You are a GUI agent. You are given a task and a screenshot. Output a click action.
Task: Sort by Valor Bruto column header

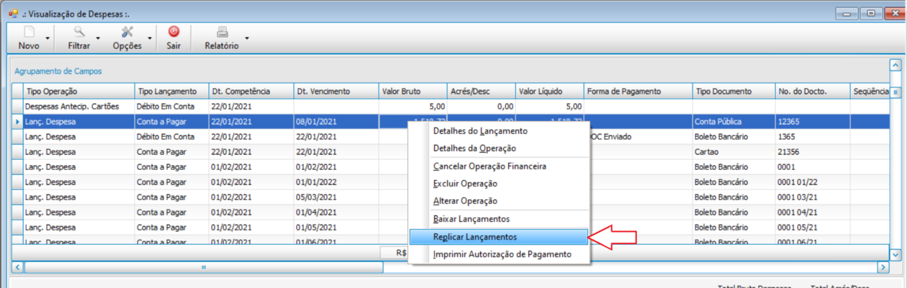412,91
